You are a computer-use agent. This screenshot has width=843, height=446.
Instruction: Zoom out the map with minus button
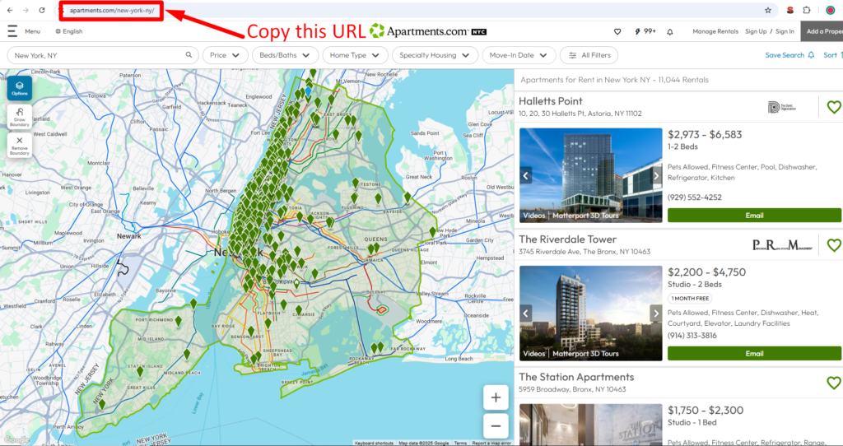coord(496,426)
